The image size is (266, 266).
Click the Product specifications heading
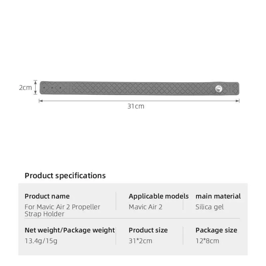[x=65, y=176]
